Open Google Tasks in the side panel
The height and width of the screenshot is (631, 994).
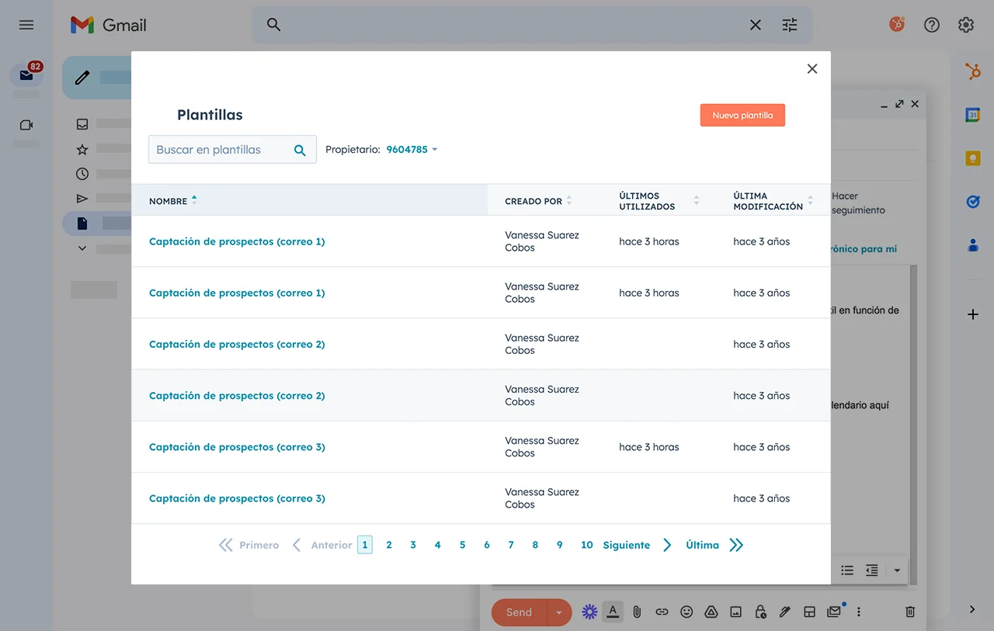[x=972, y=202]
